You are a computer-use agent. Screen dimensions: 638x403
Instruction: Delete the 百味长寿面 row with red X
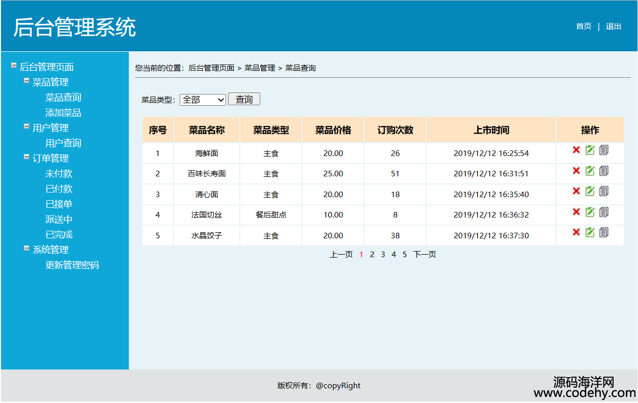pos(576,170)
